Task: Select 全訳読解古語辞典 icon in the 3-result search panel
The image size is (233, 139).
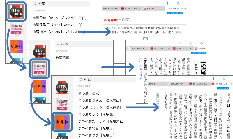Action: (x=16, y=29)
